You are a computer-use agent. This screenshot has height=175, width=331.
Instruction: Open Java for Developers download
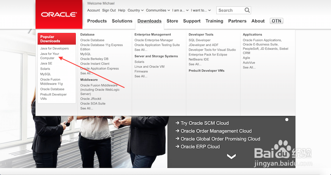click(x=55, y=49)
